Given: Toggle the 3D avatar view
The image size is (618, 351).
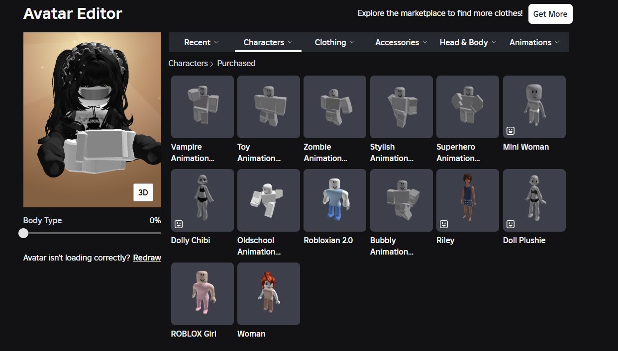Looking at the screenshot, I should click(143, 193).
